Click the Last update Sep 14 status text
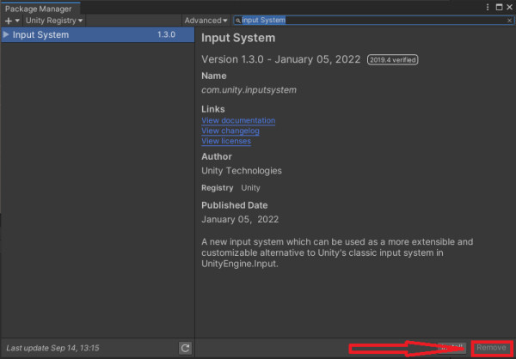Viewport: 516px width, 359px height. pos(52,348)
